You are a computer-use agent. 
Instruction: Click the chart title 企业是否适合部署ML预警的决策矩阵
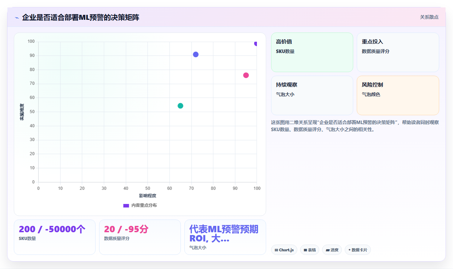pos(81,17)
